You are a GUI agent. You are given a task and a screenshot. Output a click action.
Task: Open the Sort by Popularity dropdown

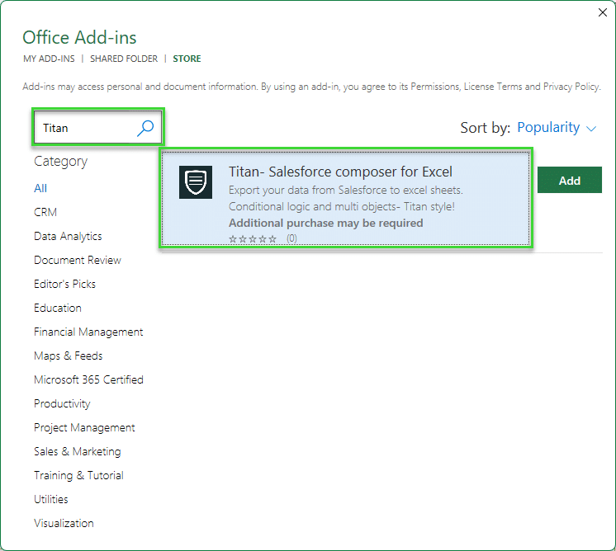click(x=556, y=128)
